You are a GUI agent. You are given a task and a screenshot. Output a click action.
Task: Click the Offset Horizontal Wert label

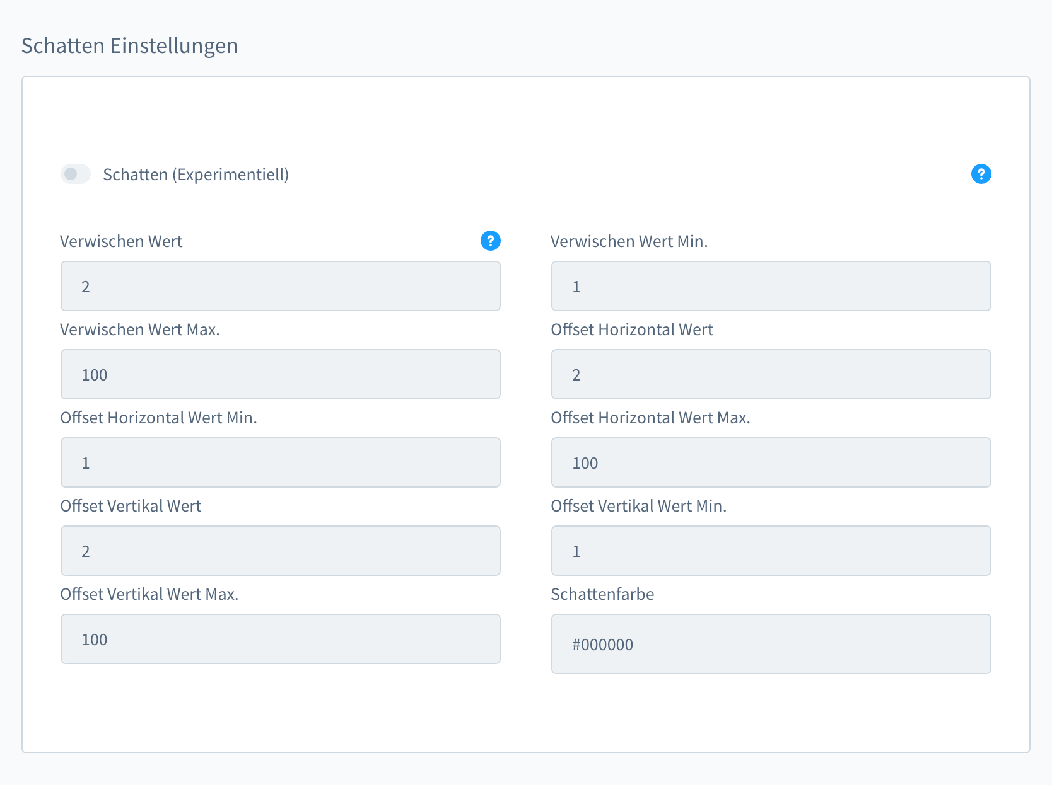pos(632,329)
